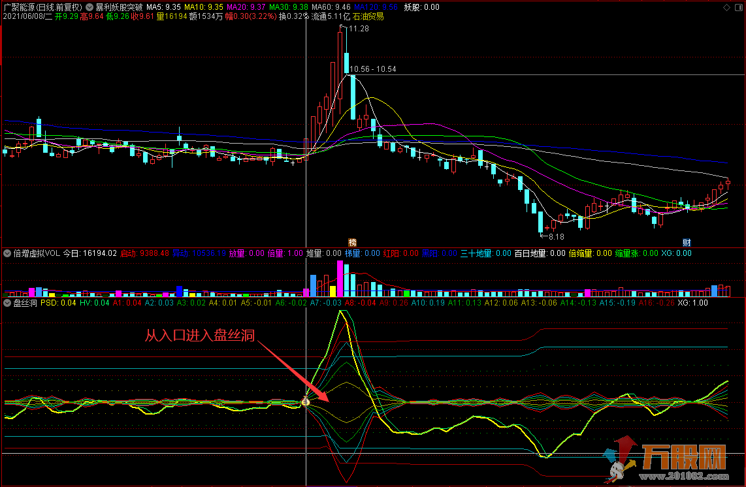Click the 倍量: 1.00 value
Screen dimensions: 746x487
coord(285,253)
